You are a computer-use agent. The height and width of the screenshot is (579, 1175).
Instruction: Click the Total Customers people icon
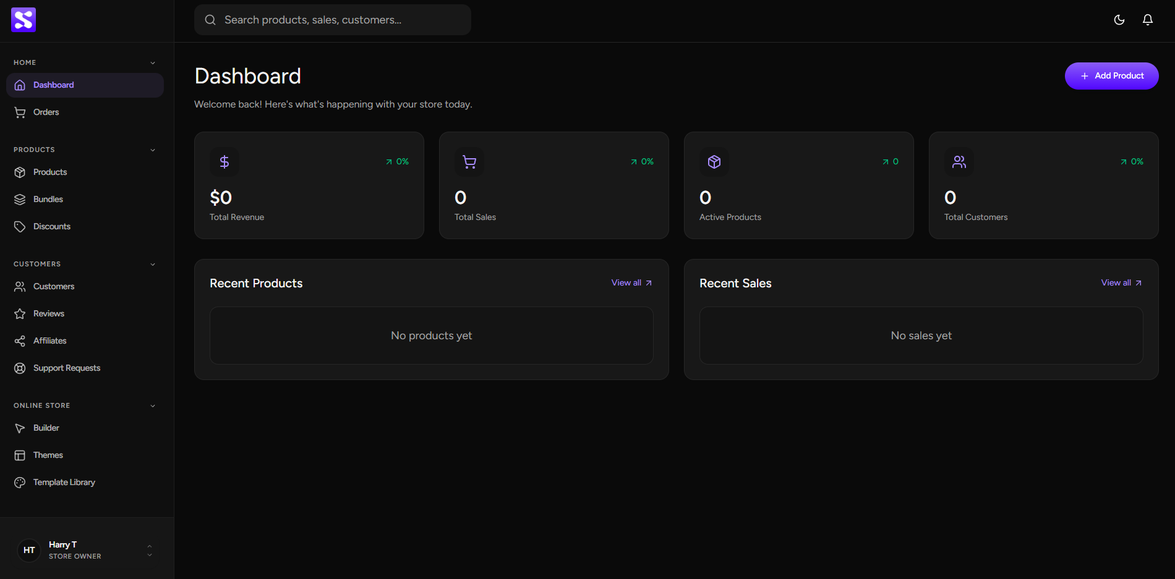[x=959, y=162]
